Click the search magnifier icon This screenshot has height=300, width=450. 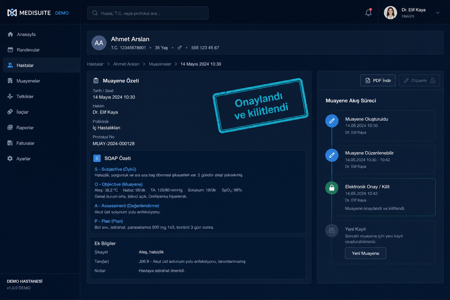pyautogui.click(x=95, y=13)
